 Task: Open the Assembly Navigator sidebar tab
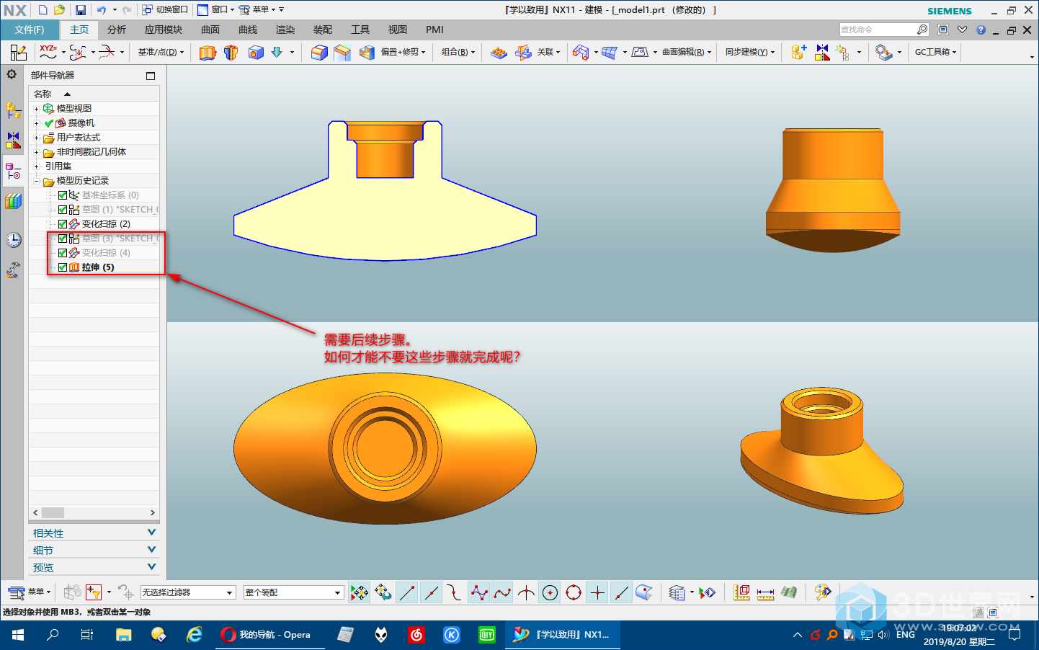(x=13, y=110)
